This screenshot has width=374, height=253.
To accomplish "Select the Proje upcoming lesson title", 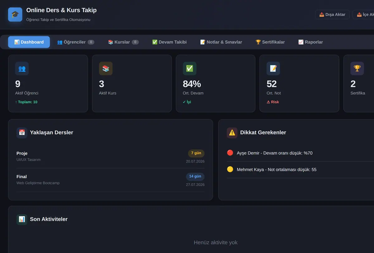I will [x=22, y=153].
